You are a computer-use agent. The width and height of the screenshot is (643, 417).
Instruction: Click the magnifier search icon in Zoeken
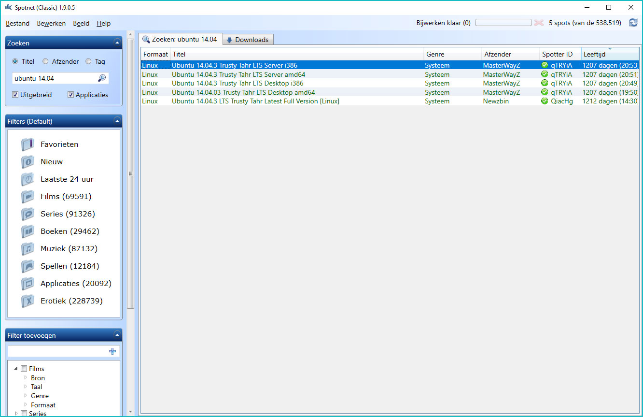(x=102, y=78)
